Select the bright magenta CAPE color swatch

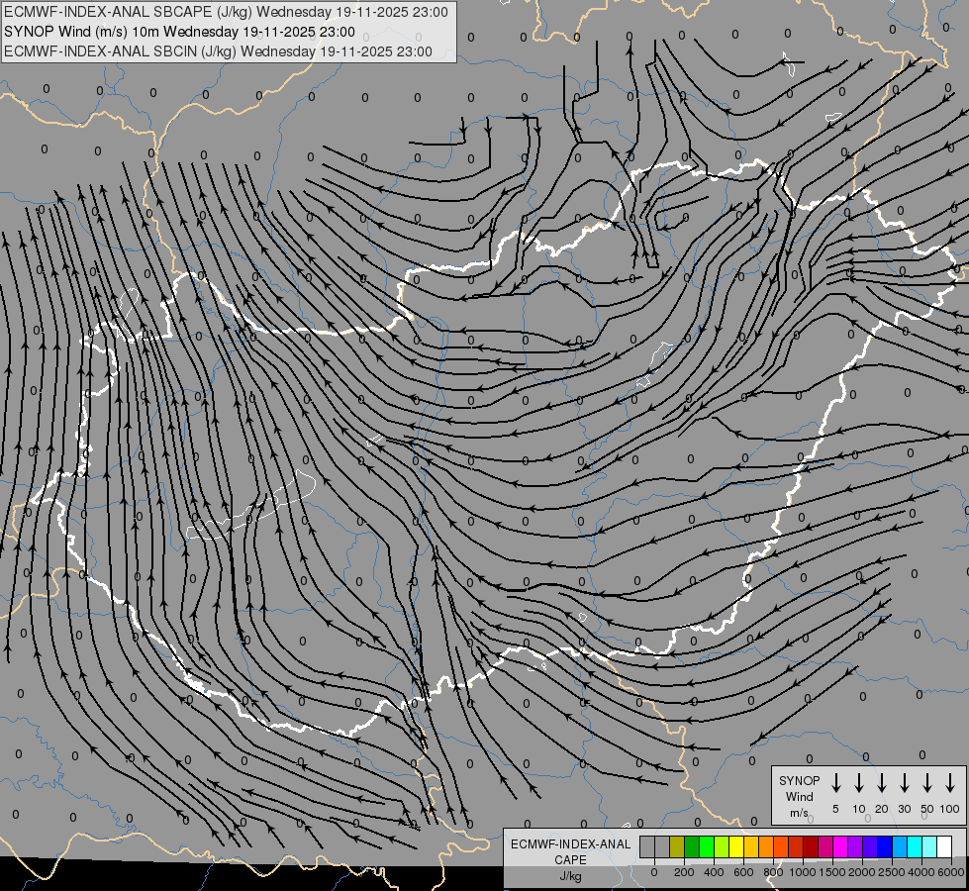(x=840, y=846)
